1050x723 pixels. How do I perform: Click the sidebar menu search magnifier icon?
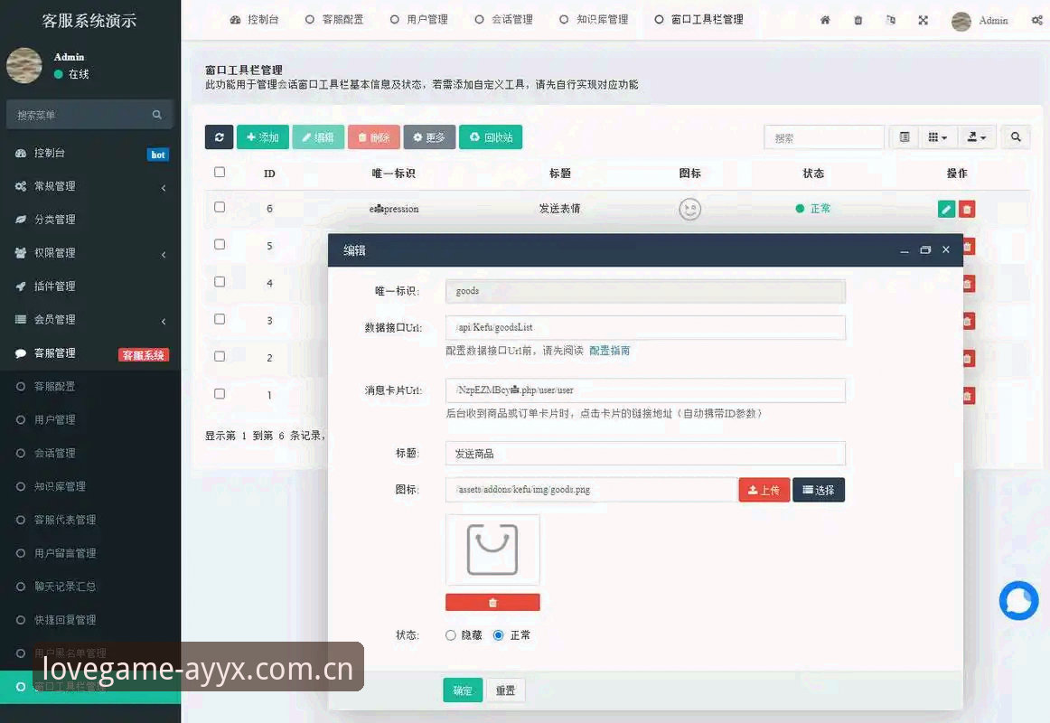point(156,115)
